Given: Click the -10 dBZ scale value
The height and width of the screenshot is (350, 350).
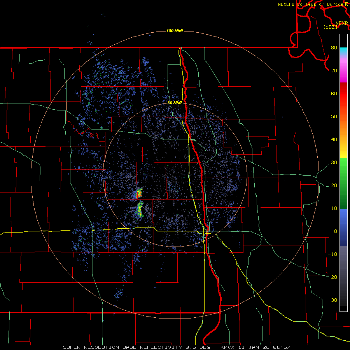Looking at the screenshot, I should [332, 254].
